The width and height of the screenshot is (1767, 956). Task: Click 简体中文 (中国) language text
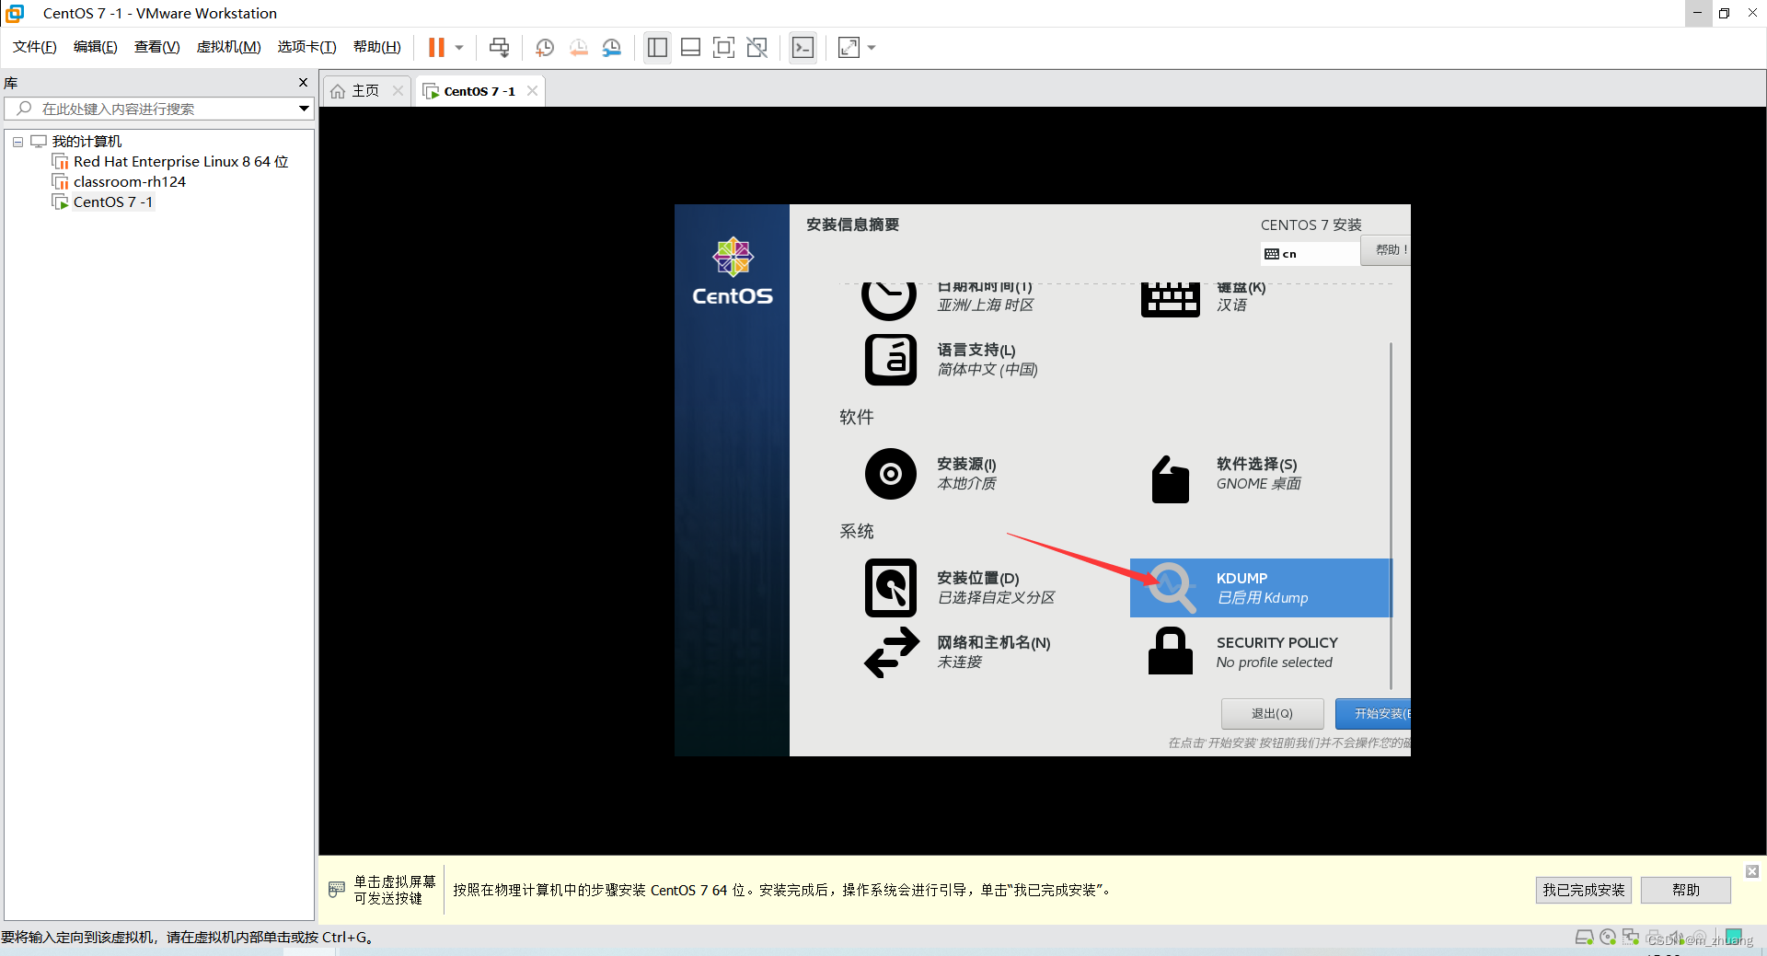[x=987, y=370]
